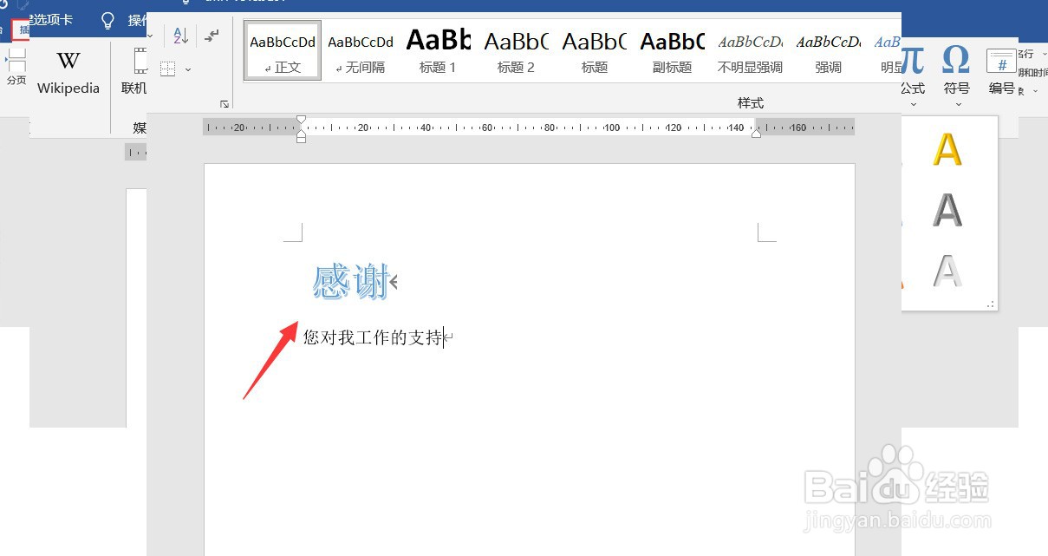Apply the 标题 1 heading style
1048x556 pixels.
[438, 49]
